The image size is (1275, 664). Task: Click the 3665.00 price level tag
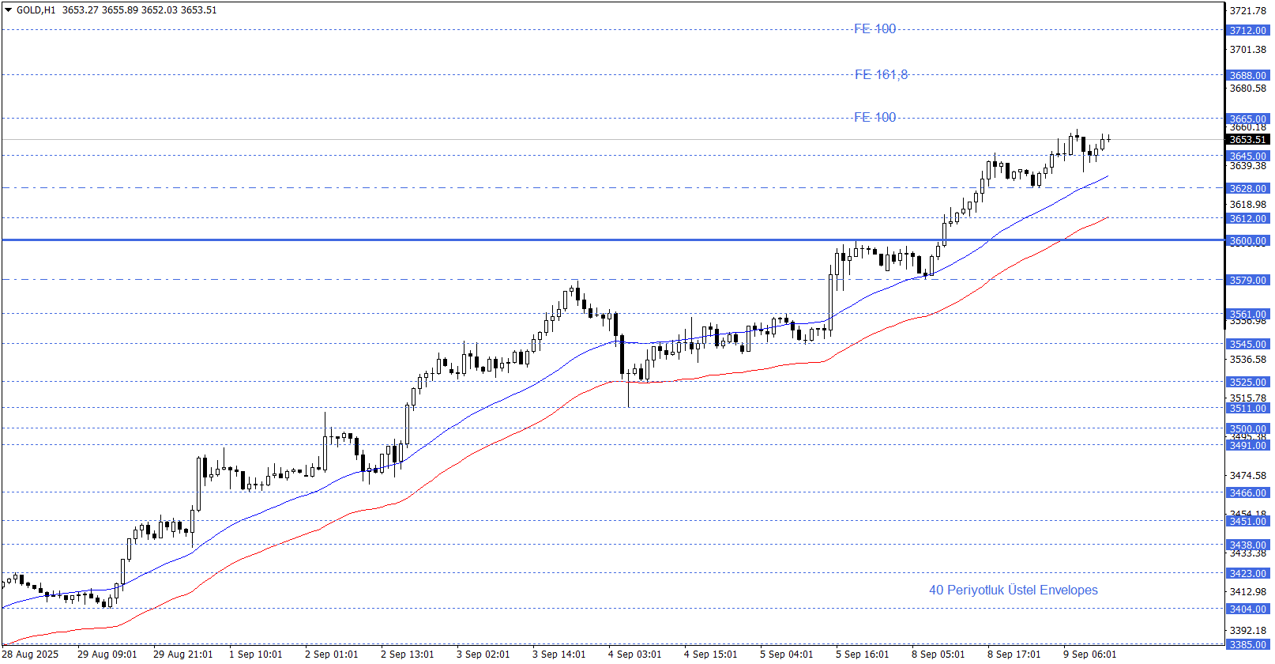coord(1248,119)
